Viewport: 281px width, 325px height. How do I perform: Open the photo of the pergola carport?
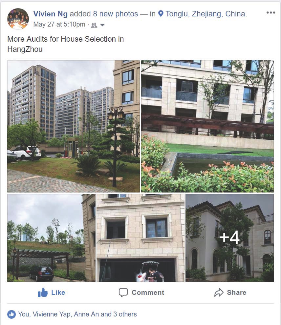[51, 238]
